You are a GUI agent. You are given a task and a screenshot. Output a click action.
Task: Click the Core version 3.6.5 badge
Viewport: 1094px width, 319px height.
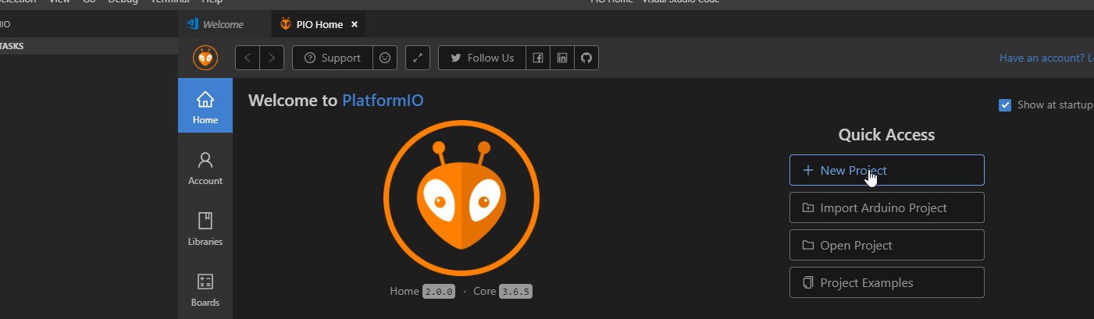point(516,291)
